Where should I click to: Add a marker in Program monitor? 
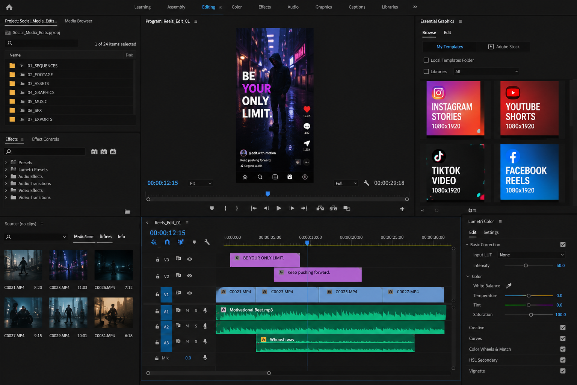[x=212, y=208]
